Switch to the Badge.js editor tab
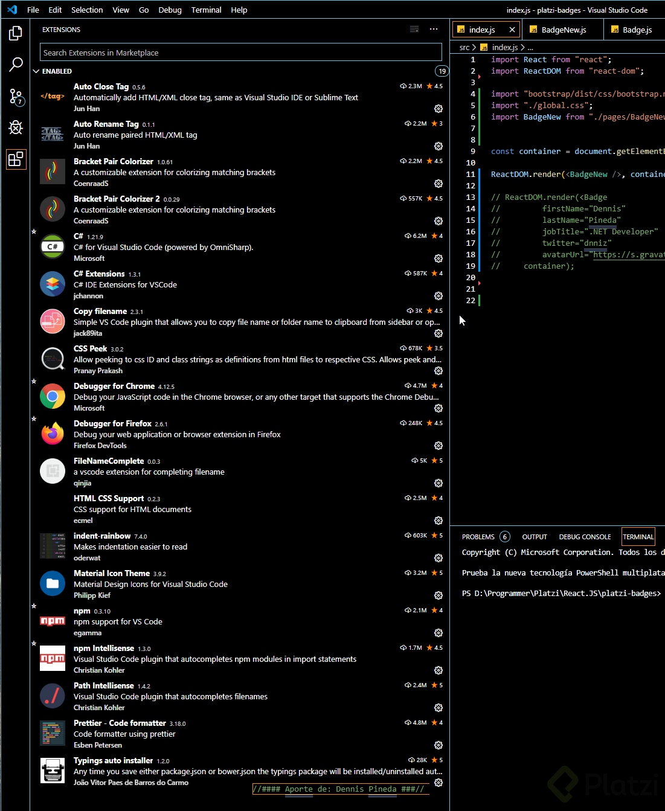 pos(633,30)
